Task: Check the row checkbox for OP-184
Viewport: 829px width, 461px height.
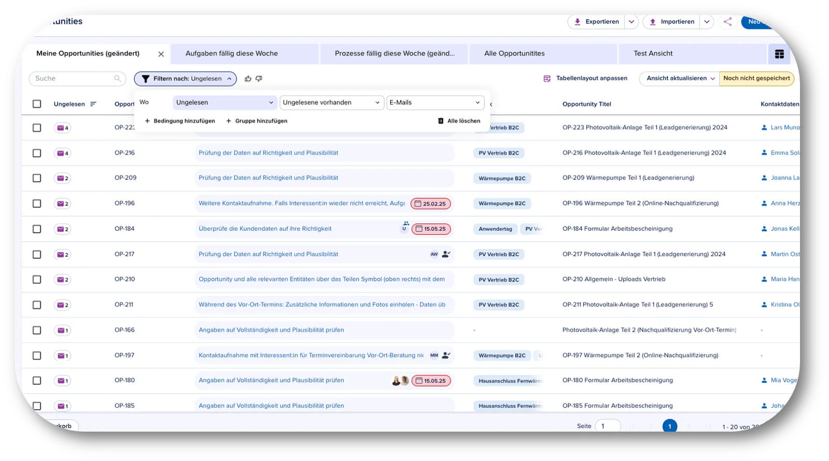Action: 37,229
